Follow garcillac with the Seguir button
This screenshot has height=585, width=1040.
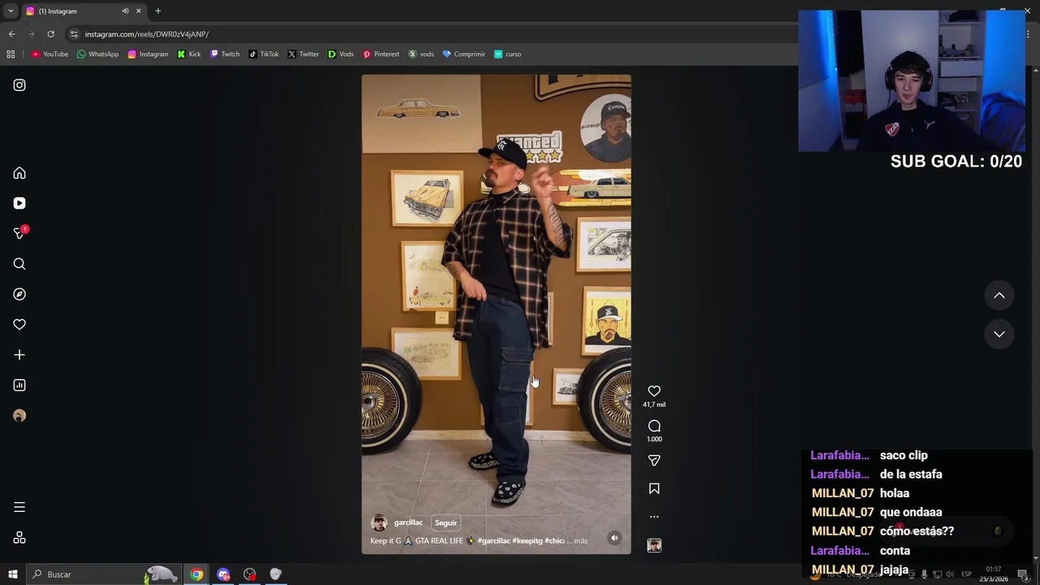point(445,522)
